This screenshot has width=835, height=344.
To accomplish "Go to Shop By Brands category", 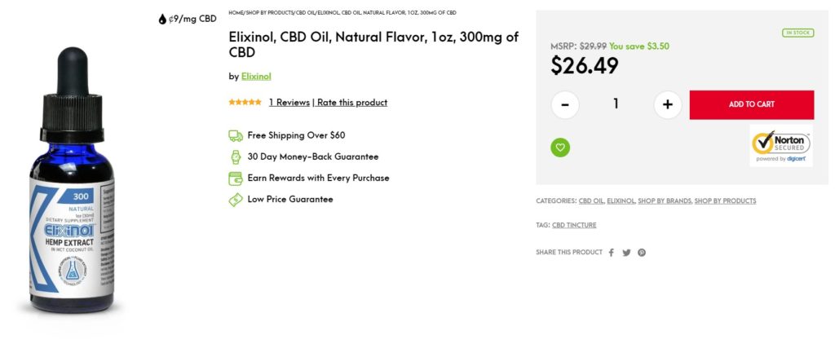I will [665, 201].
